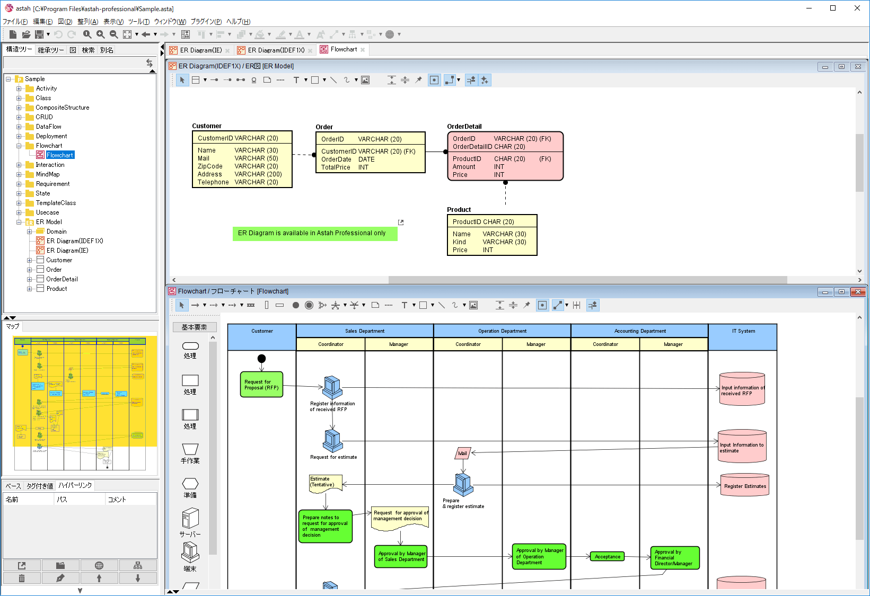
Task: Toggle the sparkle button at ER toolbar end
Action: point(485,80)
